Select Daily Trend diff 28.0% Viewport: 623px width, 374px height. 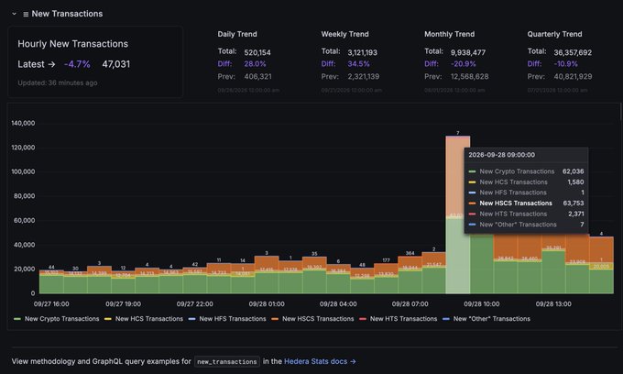point(255,63)
